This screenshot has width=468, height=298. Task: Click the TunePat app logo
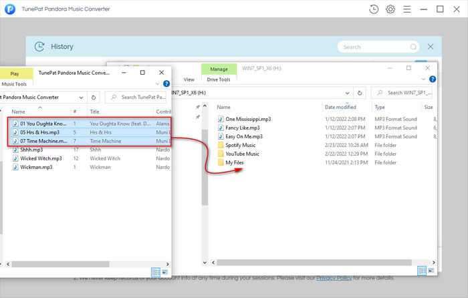tap(10, 9)
